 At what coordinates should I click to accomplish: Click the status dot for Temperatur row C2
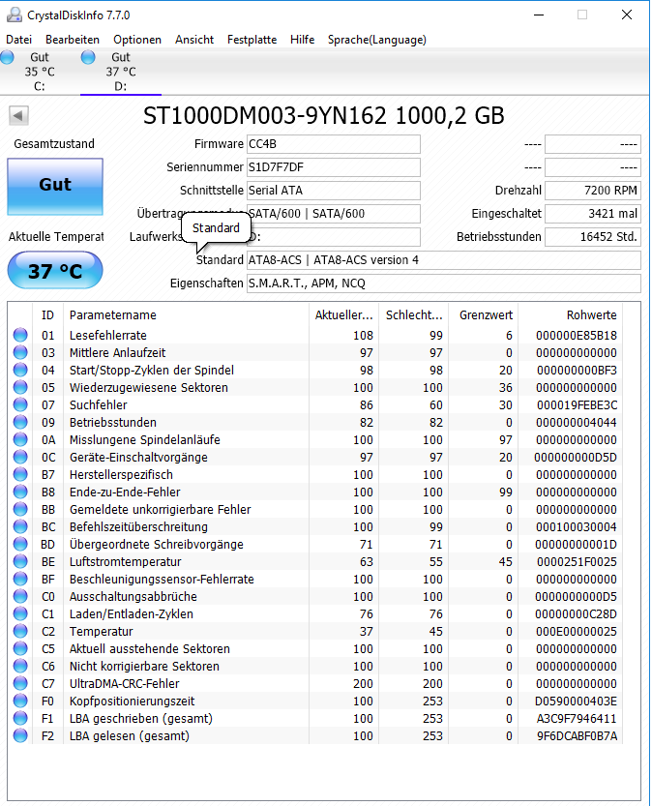pos(20,631)
